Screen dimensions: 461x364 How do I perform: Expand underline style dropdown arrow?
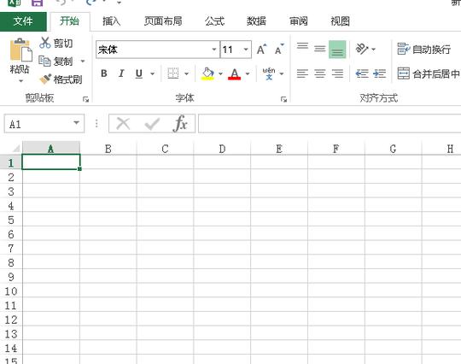coord(152,73)
